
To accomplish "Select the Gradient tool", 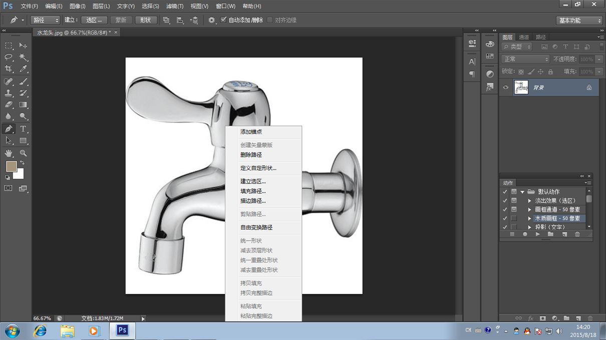I will click(x=23, y=105).
